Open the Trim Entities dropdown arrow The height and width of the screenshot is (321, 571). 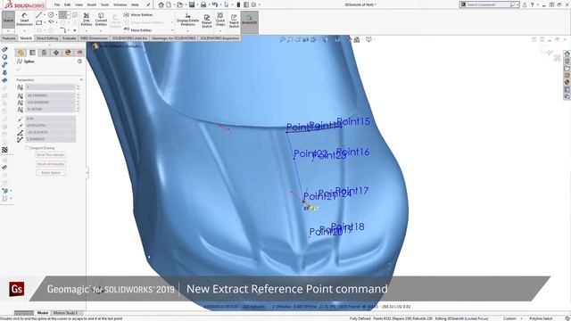coord(87,30)
